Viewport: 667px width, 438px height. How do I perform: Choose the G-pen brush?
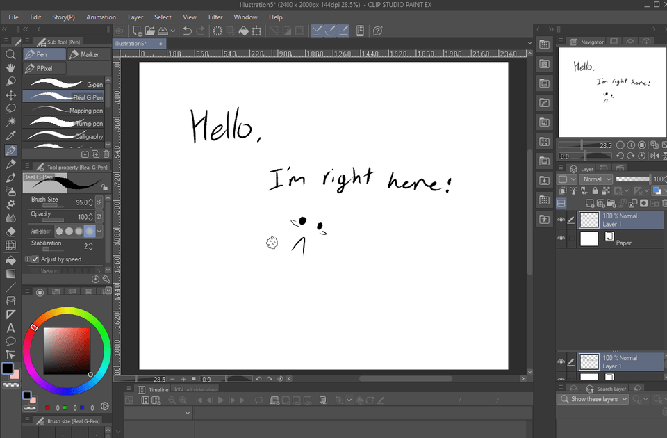click(x=64, y=84)
